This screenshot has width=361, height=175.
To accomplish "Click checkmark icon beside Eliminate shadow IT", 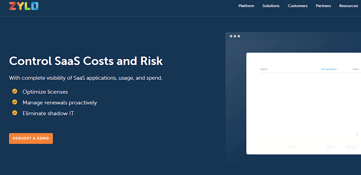I will tap(15, 113).
